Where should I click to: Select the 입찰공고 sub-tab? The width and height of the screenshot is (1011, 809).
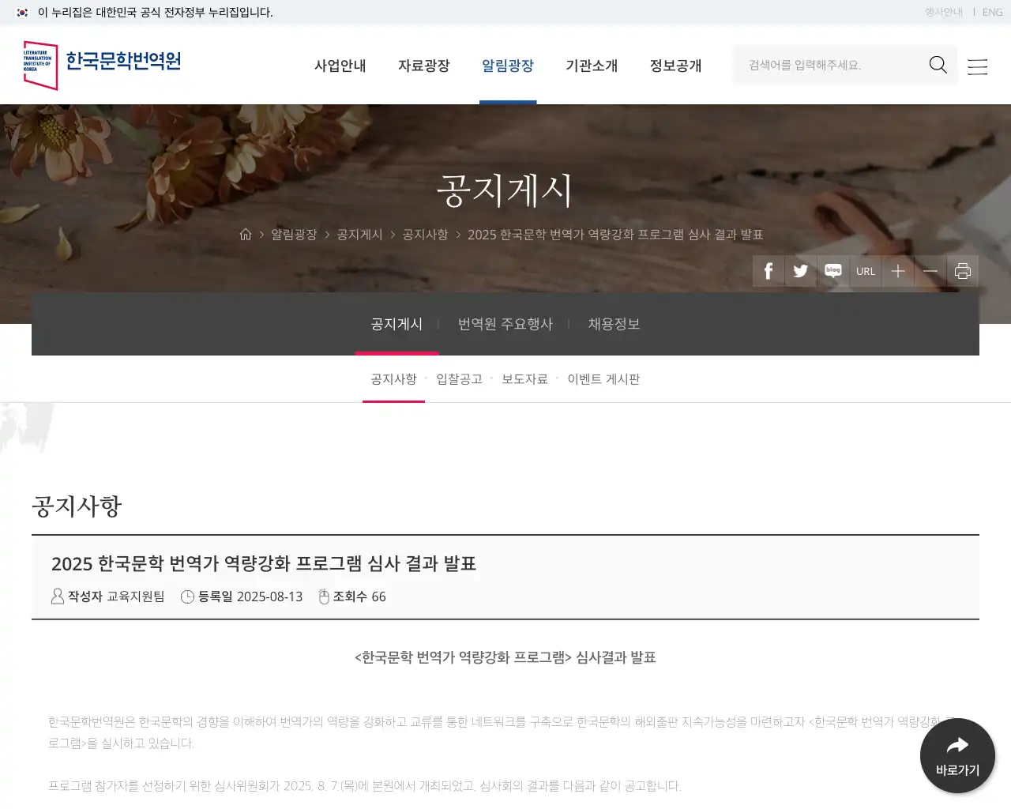click(x=460, y=378)
